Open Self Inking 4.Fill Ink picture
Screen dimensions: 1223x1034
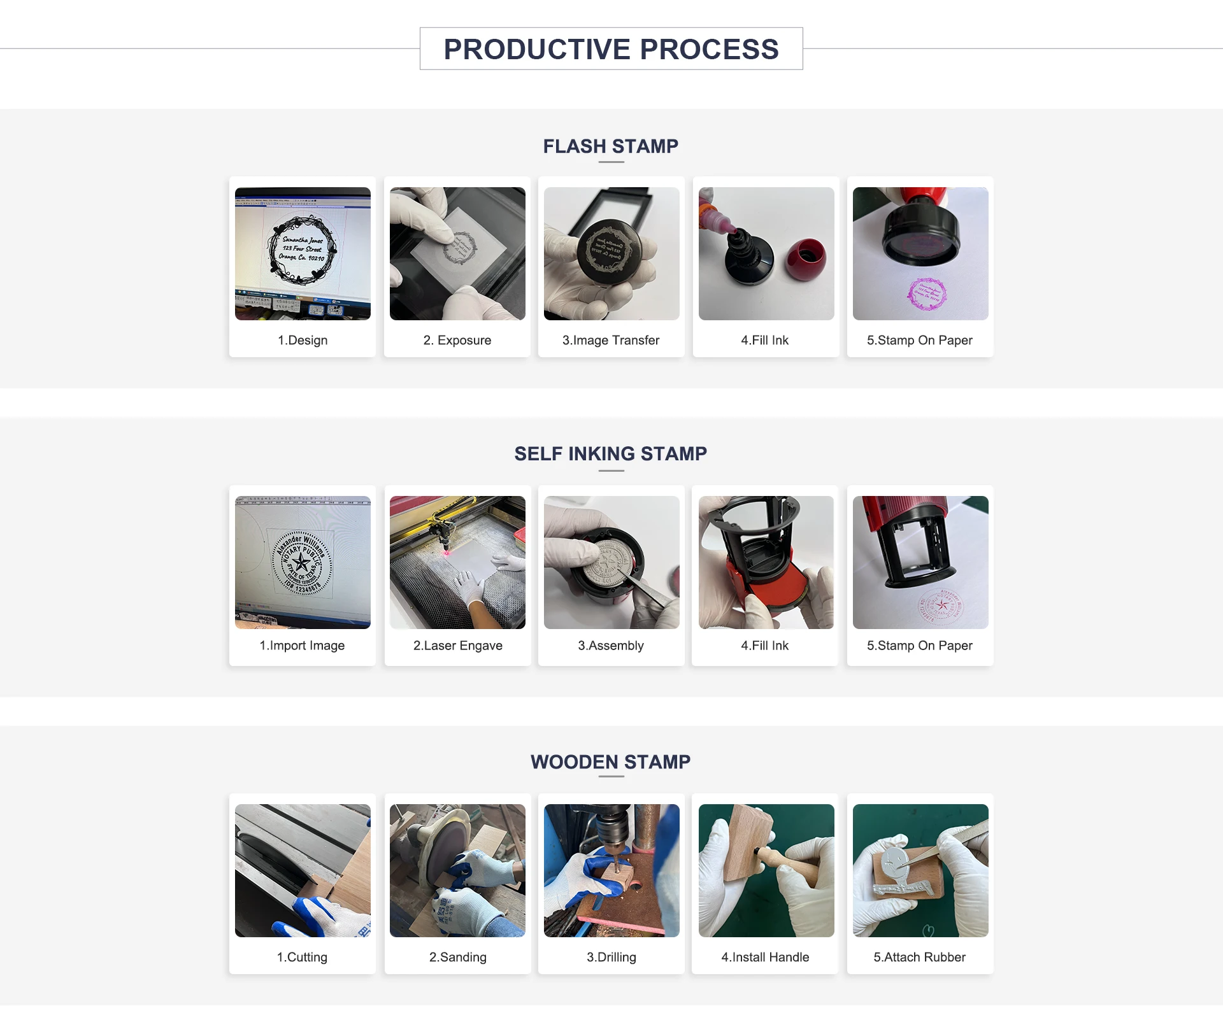pos(766,562)
